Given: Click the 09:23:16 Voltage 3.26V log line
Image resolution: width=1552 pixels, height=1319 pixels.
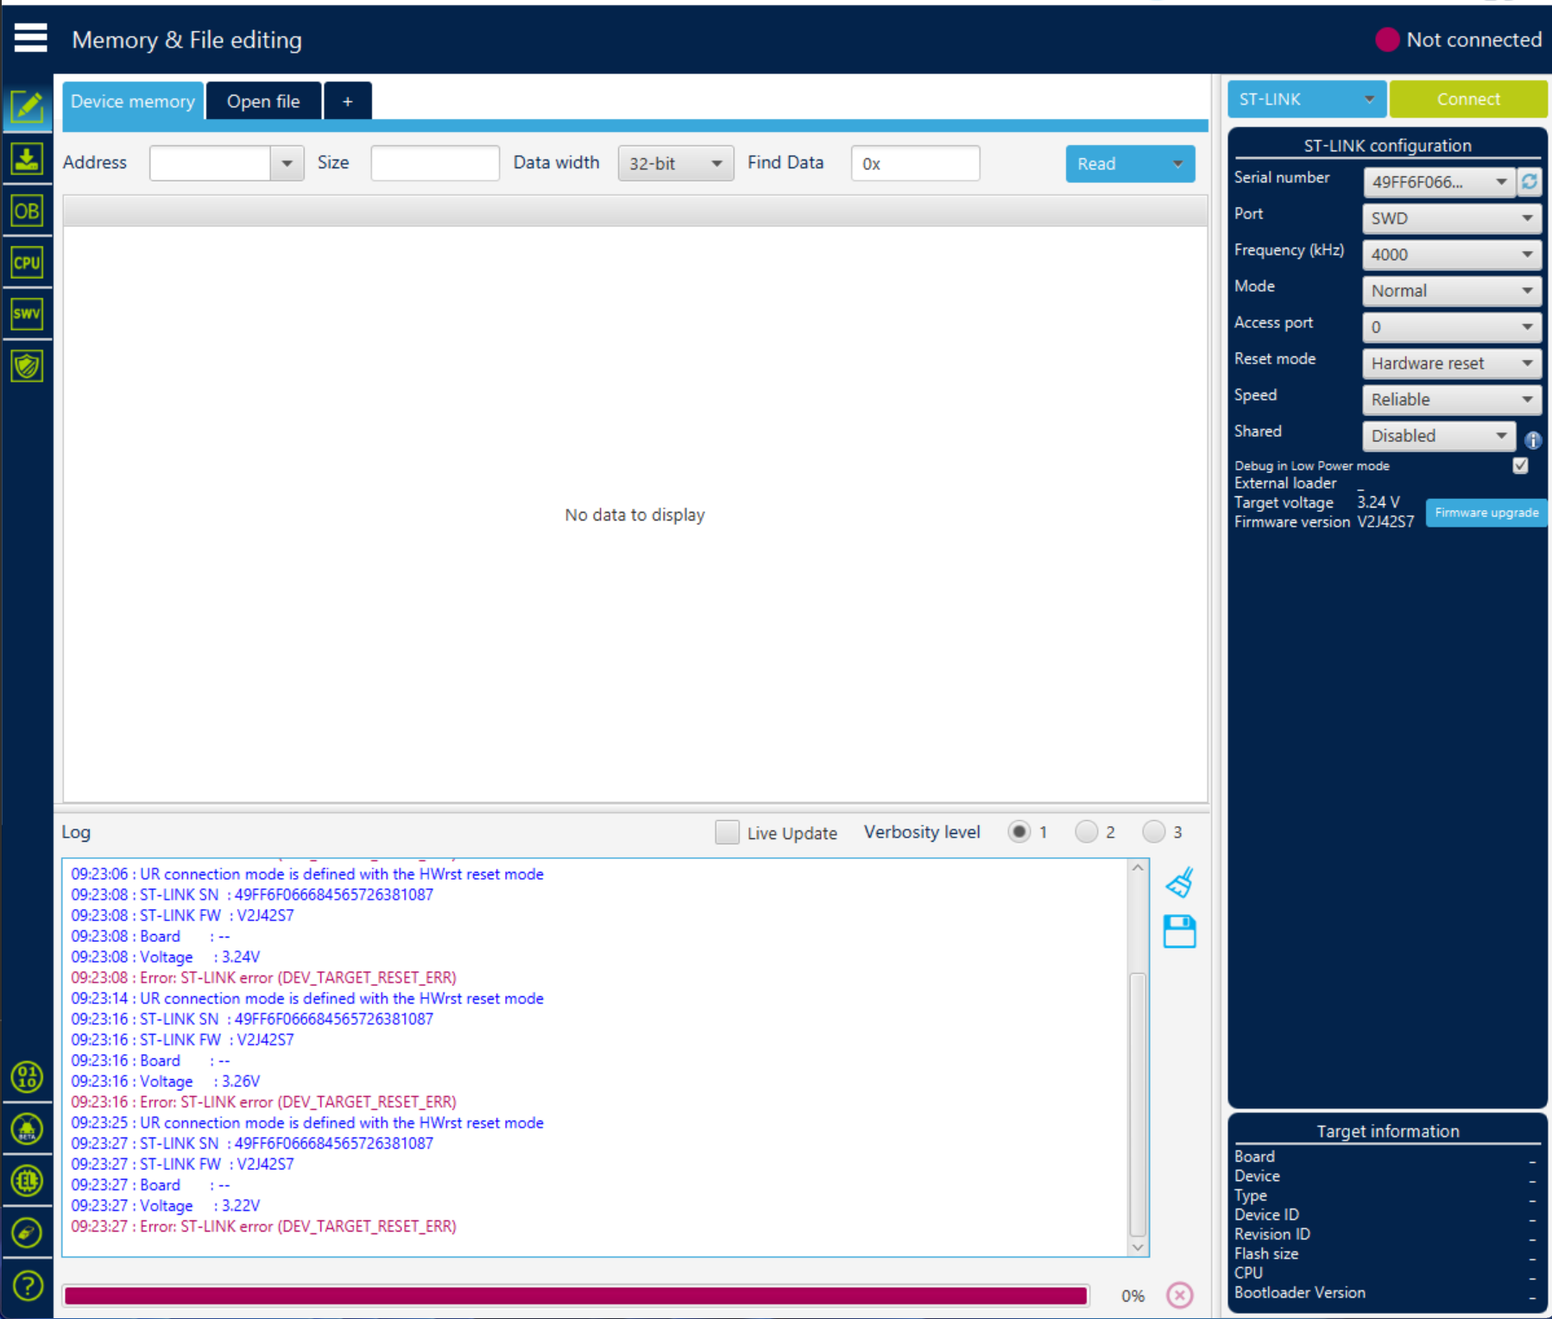Looking at the screenshot, I should (165, 1081).
